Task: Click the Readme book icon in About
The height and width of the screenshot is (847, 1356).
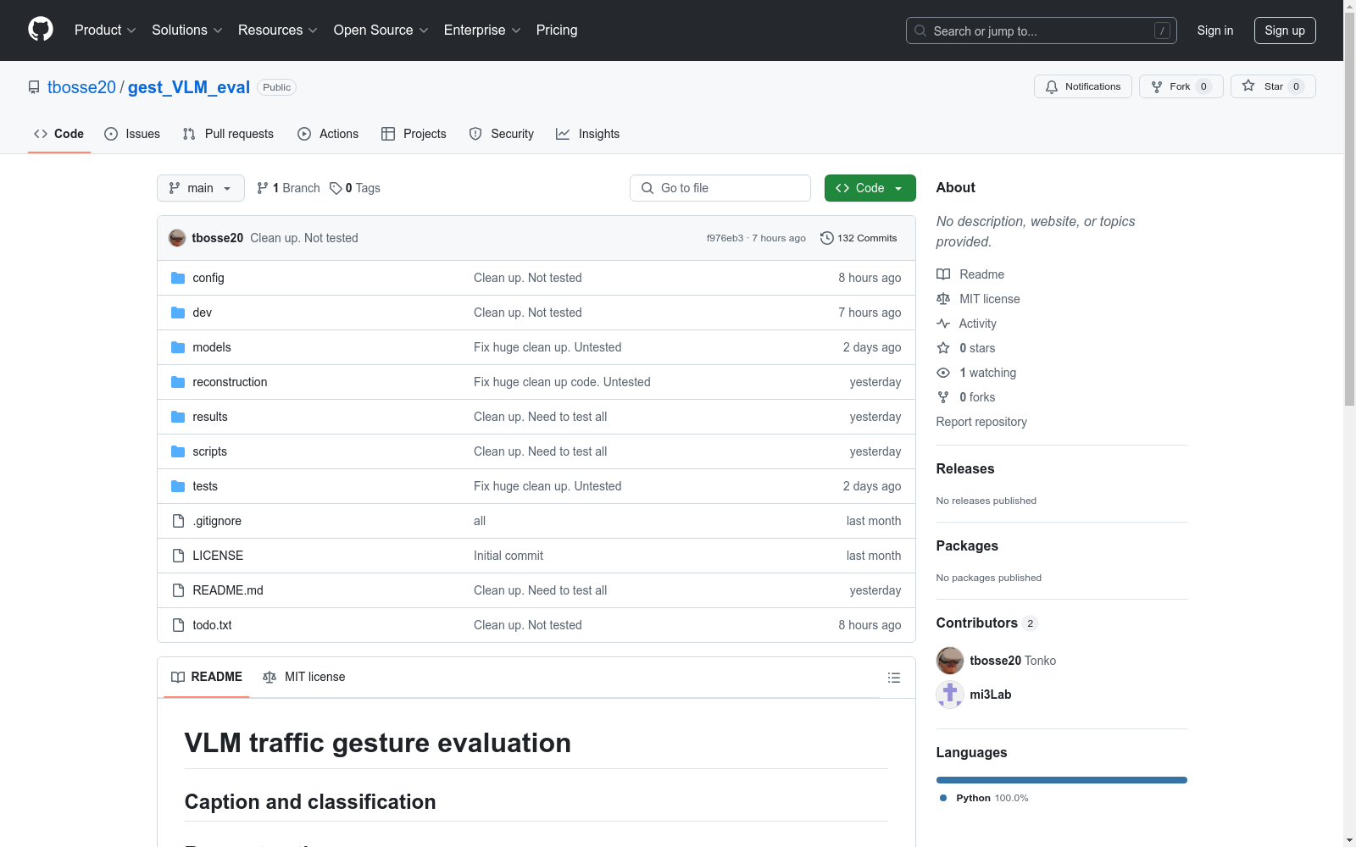Action: coord(943,274)
